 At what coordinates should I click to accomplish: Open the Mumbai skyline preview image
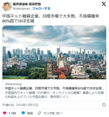click(54, 52)
